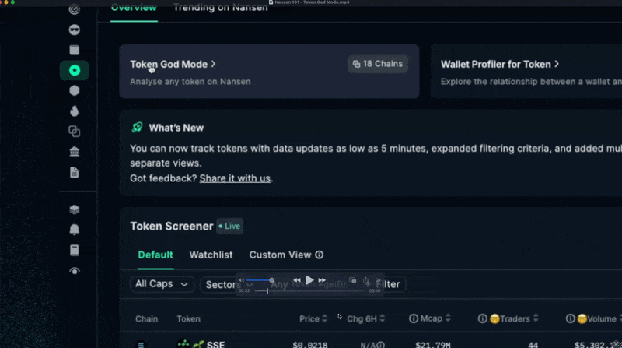This screenshot has width=622, height=348.
Task: Open the smart money face icon in sidebar
Action: point(75,30)
